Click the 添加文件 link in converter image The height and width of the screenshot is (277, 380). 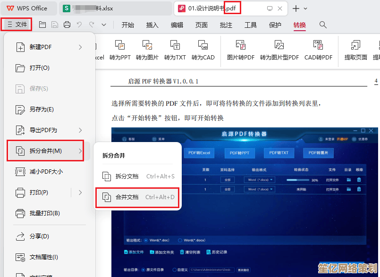(134, 252)
